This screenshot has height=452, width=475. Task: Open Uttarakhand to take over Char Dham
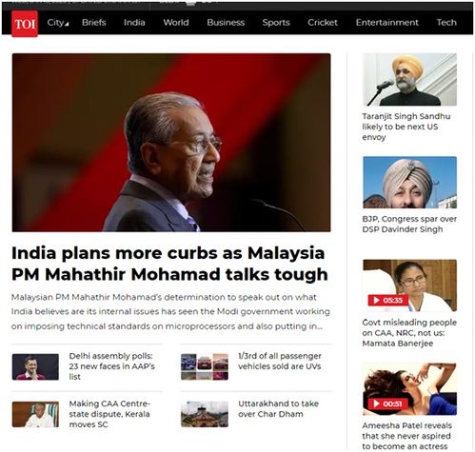coord(278,409)
